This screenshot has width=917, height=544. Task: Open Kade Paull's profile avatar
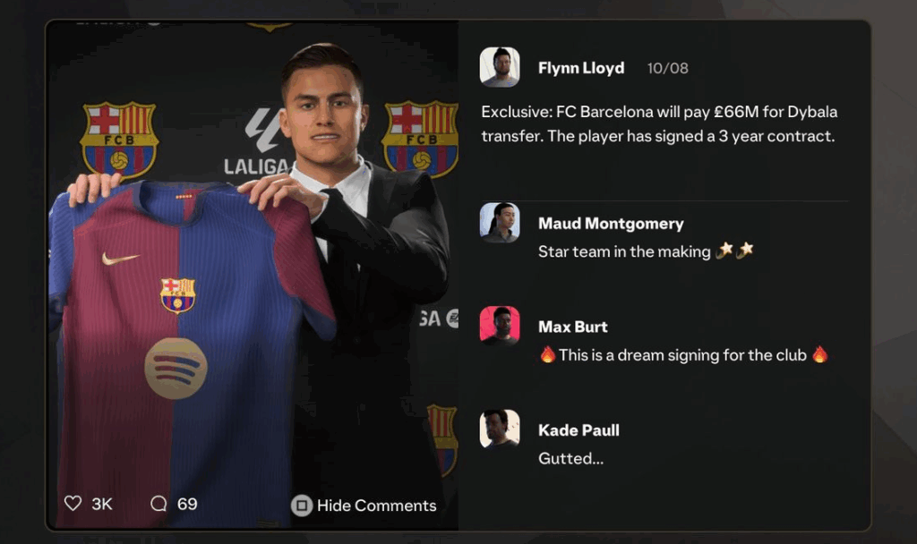pos(500,429)
